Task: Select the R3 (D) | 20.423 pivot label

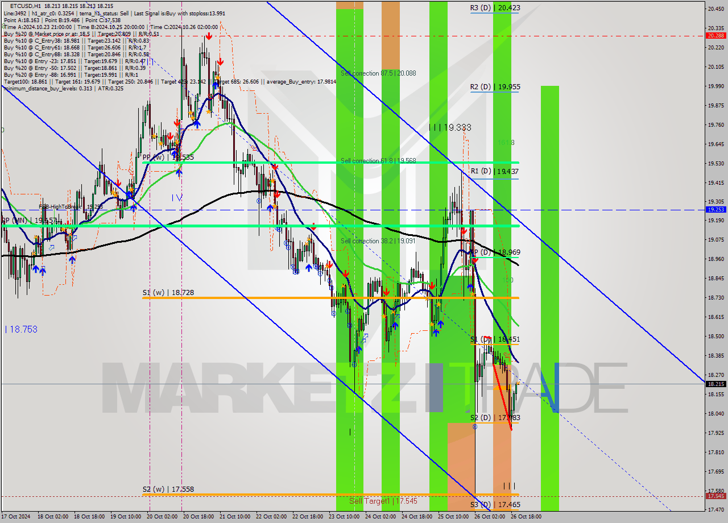Action: pos(495,8)
